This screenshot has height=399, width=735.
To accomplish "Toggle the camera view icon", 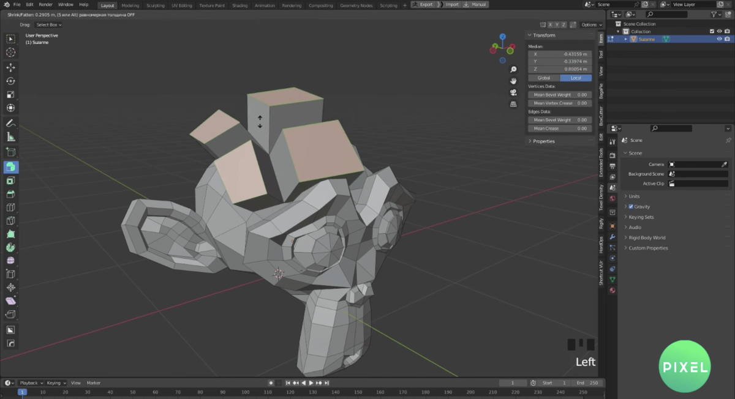I will point(513,92).
